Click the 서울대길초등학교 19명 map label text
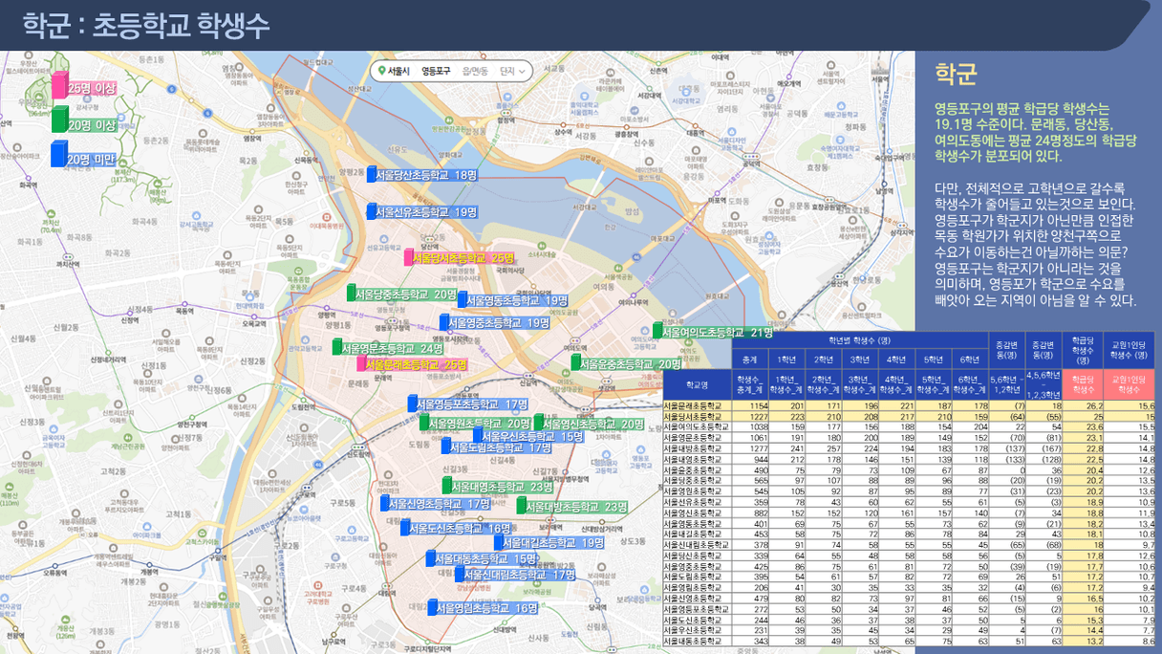1162x654 pixels. (554, 542)
